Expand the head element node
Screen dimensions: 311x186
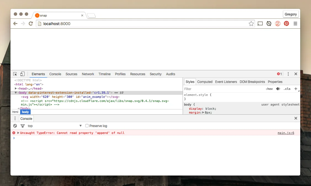point(16,88)
